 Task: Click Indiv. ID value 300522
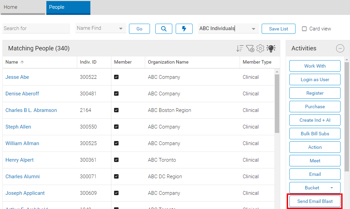pos(88,77)
